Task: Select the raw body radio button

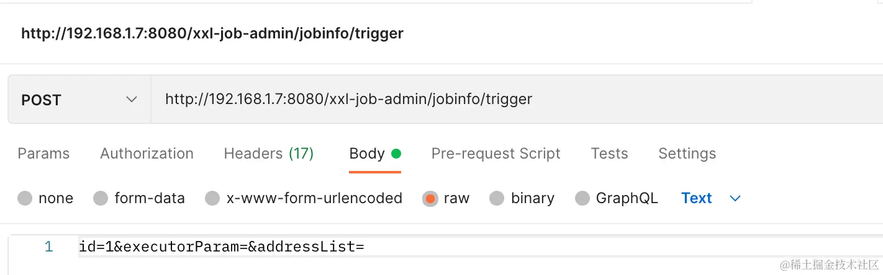Action: pyautogui.click(x=430, y=199)
